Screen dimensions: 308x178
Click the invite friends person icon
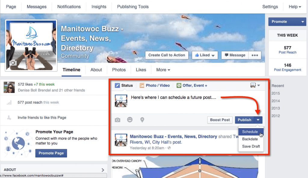(x=9, y=117)
